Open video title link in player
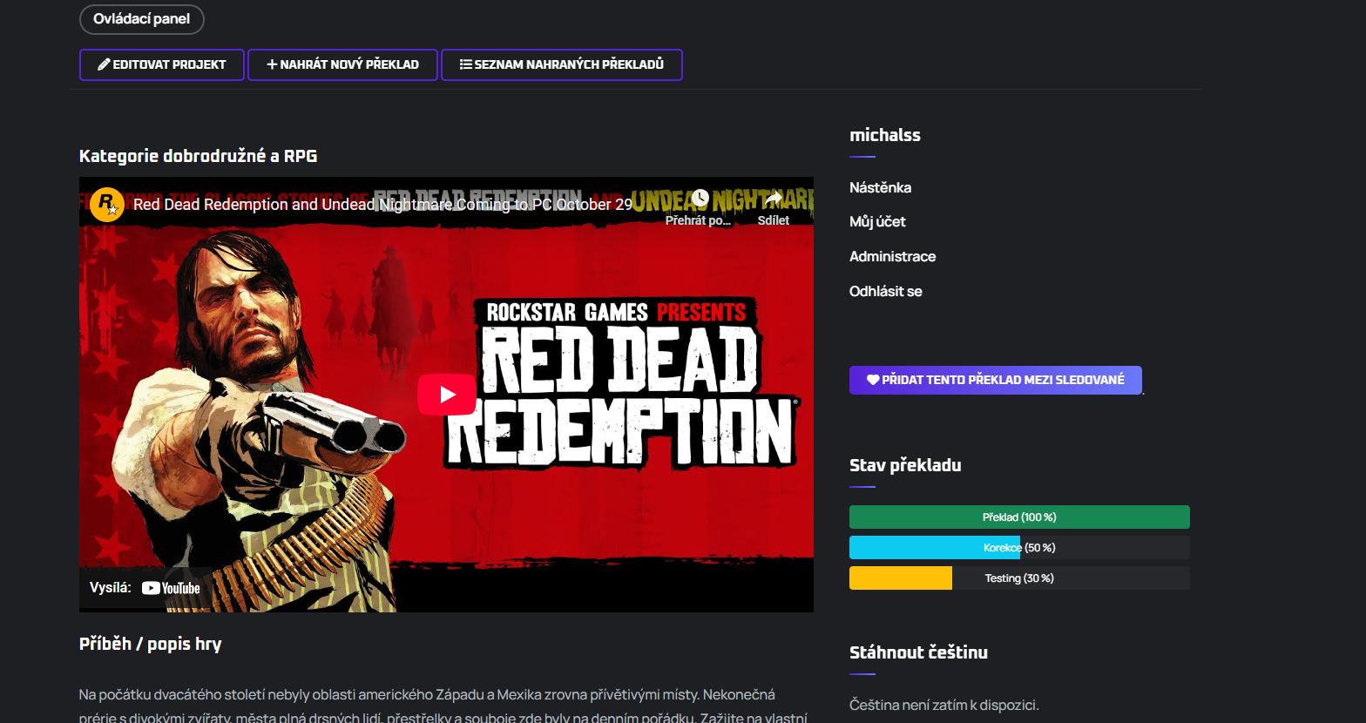 coord(382,205)
